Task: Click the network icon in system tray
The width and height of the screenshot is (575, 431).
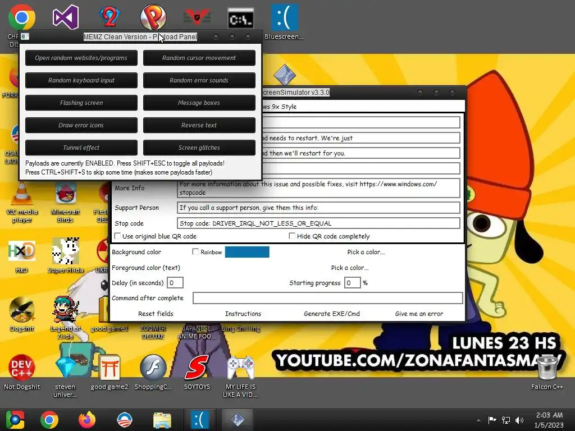Action: (x=506, y=420)
